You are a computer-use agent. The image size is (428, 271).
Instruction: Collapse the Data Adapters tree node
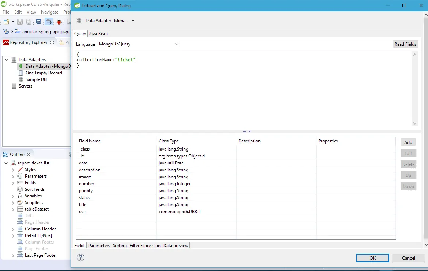pyautogui.click(x=7, y=60)
